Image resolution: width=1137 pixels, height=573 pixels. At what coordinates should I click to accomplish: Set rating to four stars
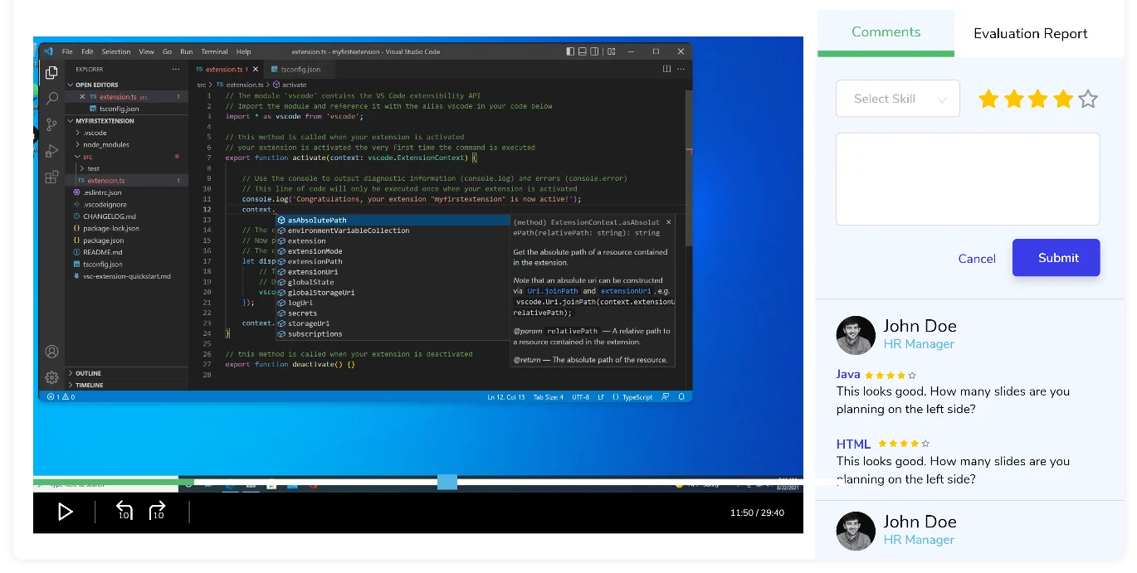pos(1063,100)
